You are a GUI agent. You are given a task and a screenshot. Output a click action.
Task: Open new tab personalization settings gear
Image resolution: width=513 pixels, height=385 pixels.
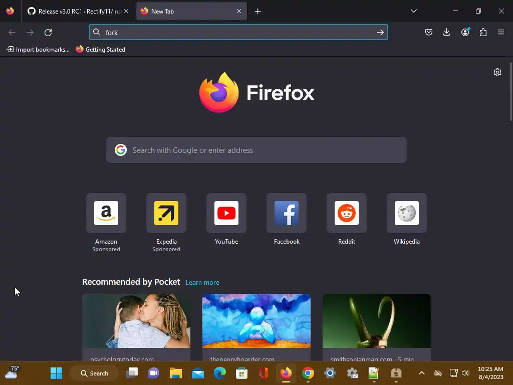point(497,72)
